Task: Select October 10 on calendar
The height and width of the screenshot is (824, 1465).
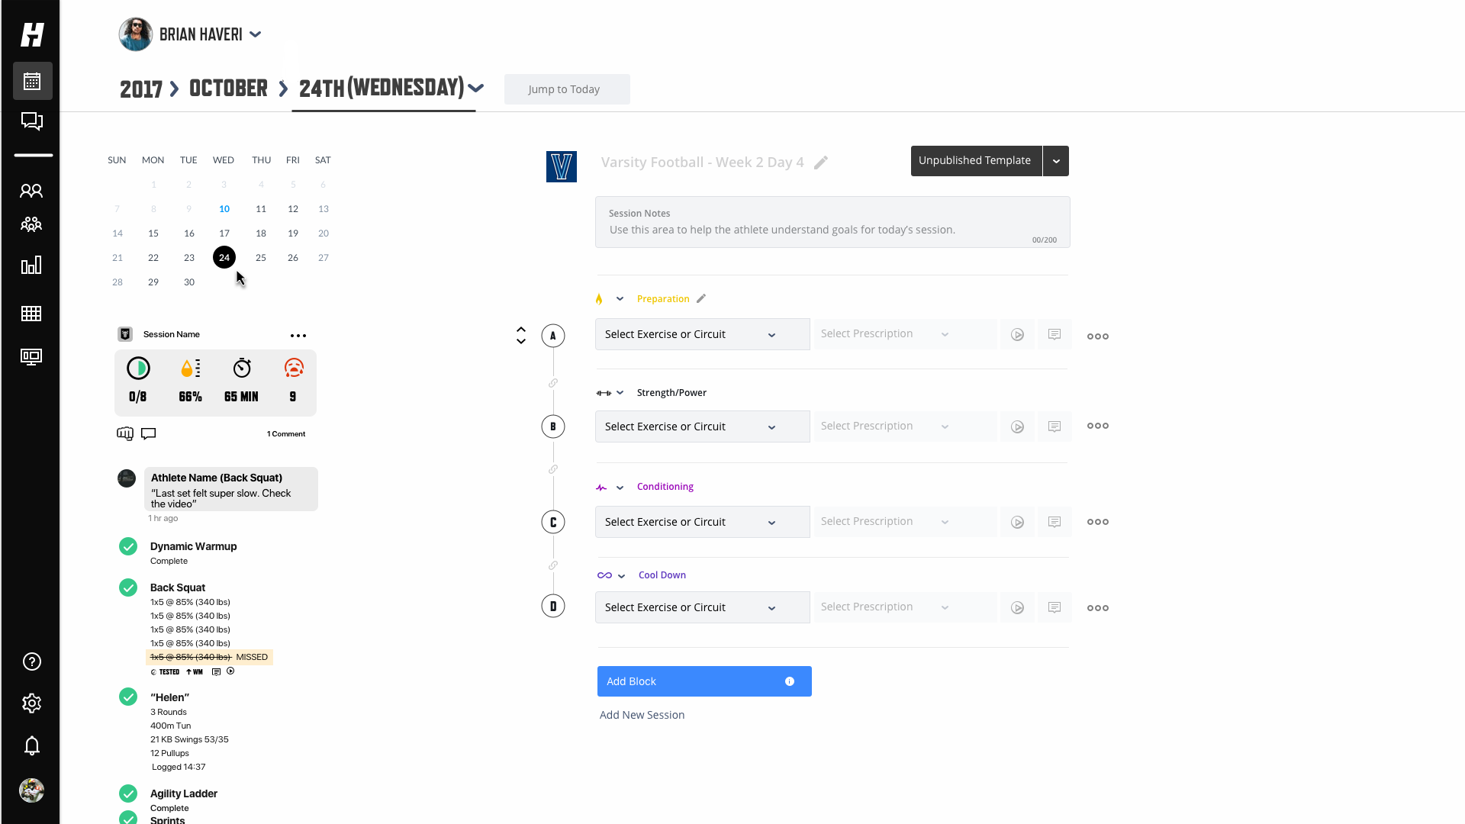Action: tap(224, 209)
